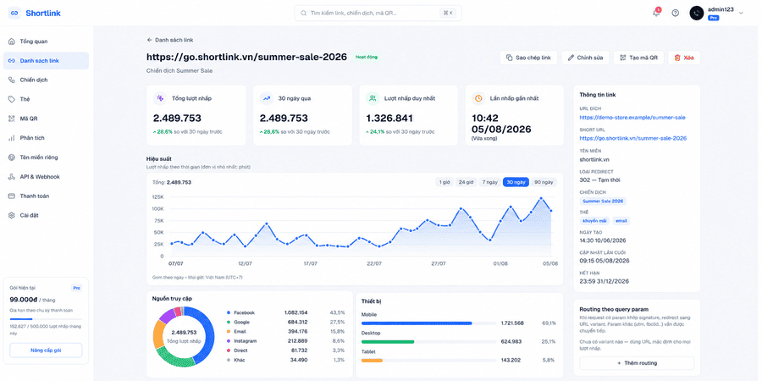
Task: Open the demo-store.example destination URL link
Action: tap(632, 118)
